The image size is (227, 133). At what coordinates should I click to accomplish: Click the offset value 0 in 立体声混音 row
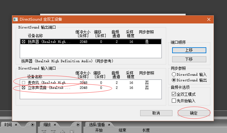tap(101, 88)
